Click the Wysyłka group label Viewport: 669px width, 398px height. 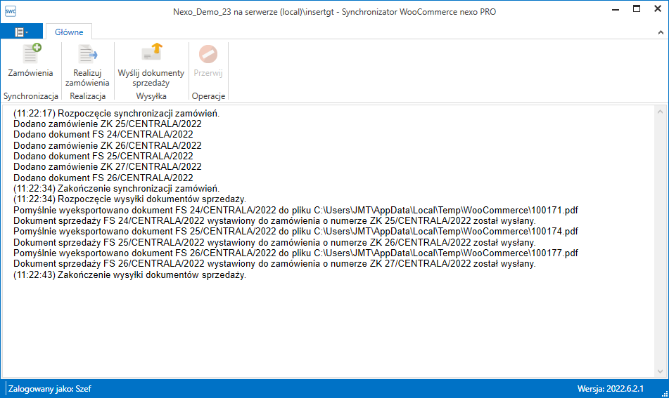click(151, 96)
